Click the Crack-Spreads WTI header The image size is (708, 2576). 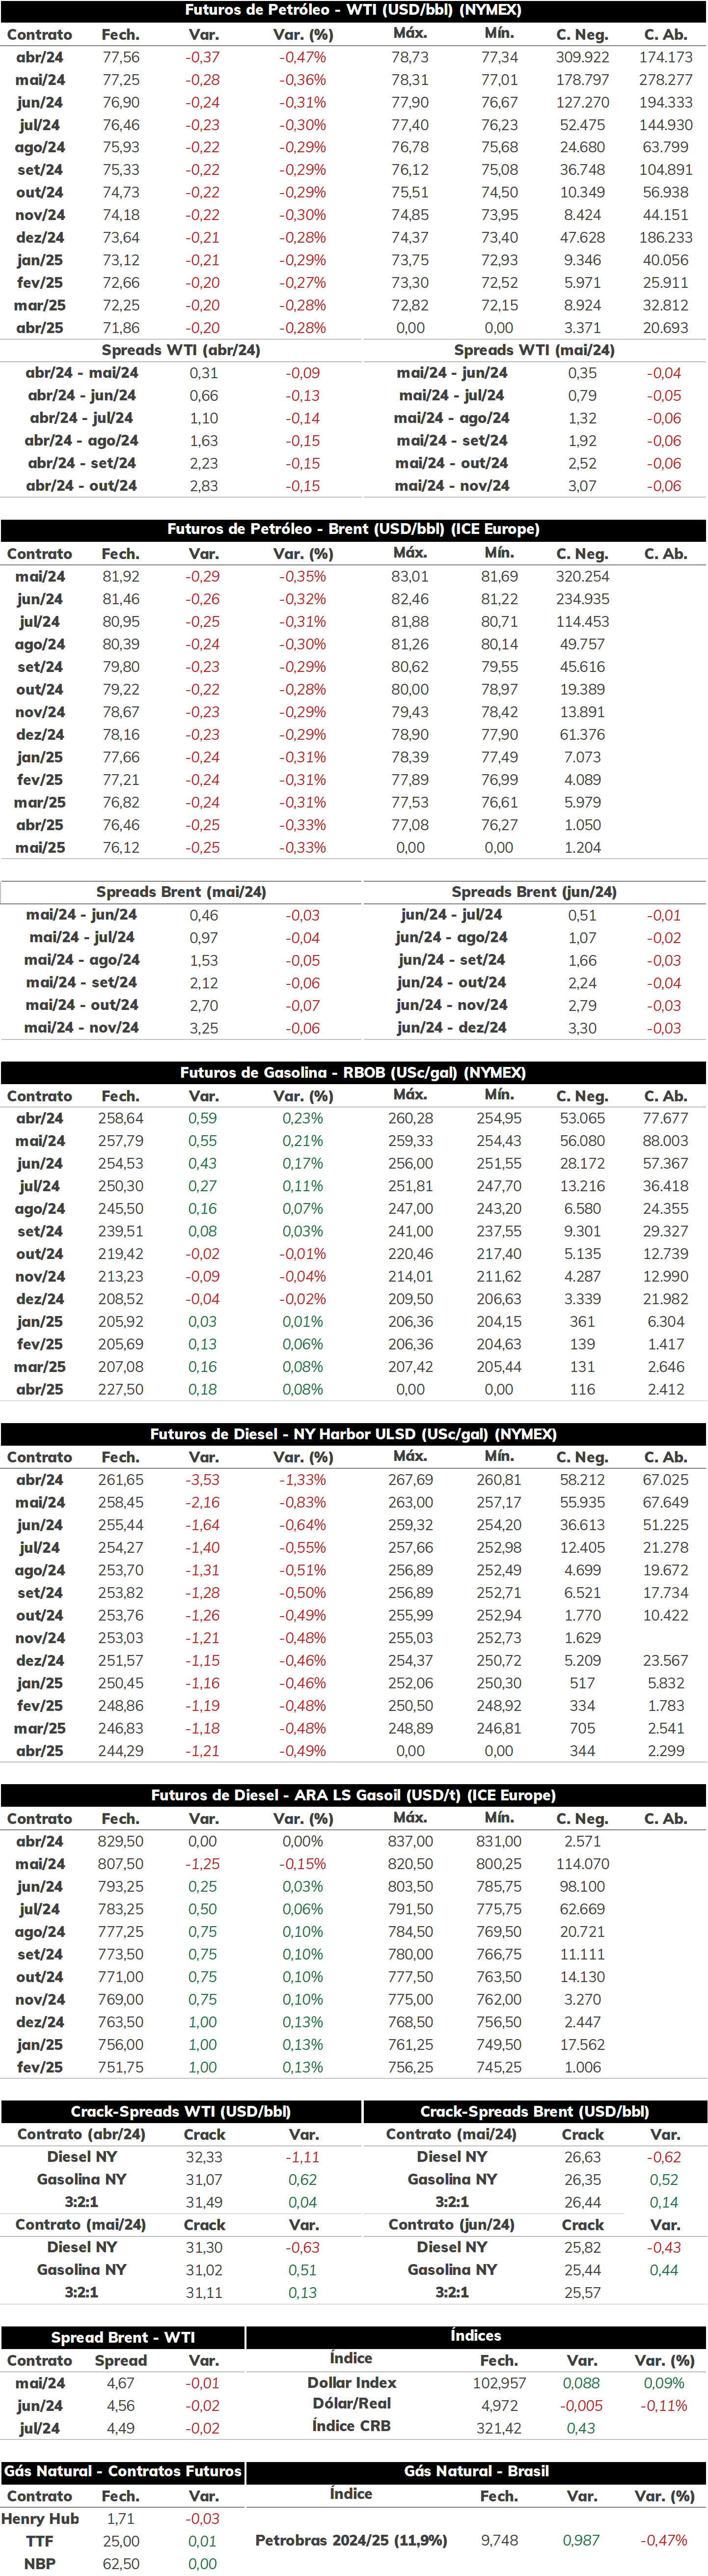[x=181, y=2112]
